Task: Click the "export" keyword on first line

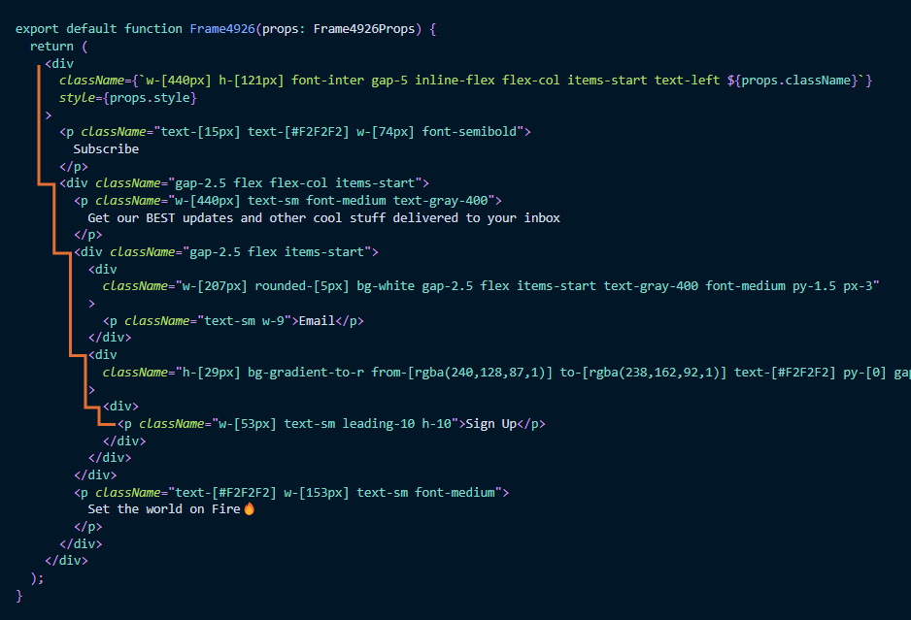Action: (37, 28)
